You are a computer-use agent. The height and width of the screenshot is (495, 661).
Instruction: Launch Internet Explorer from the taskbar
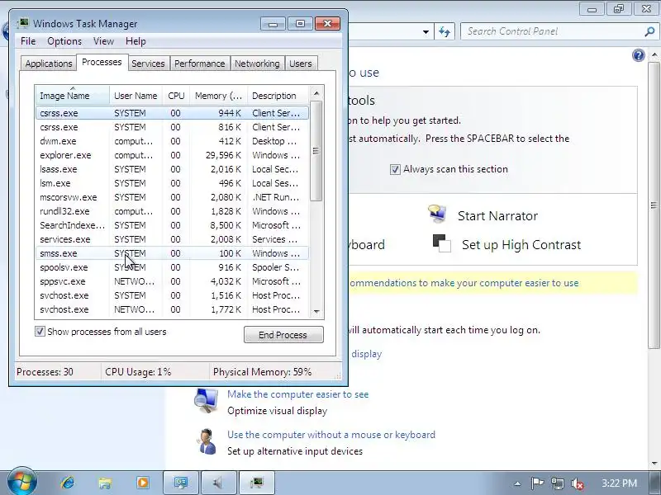click(68, 483)
